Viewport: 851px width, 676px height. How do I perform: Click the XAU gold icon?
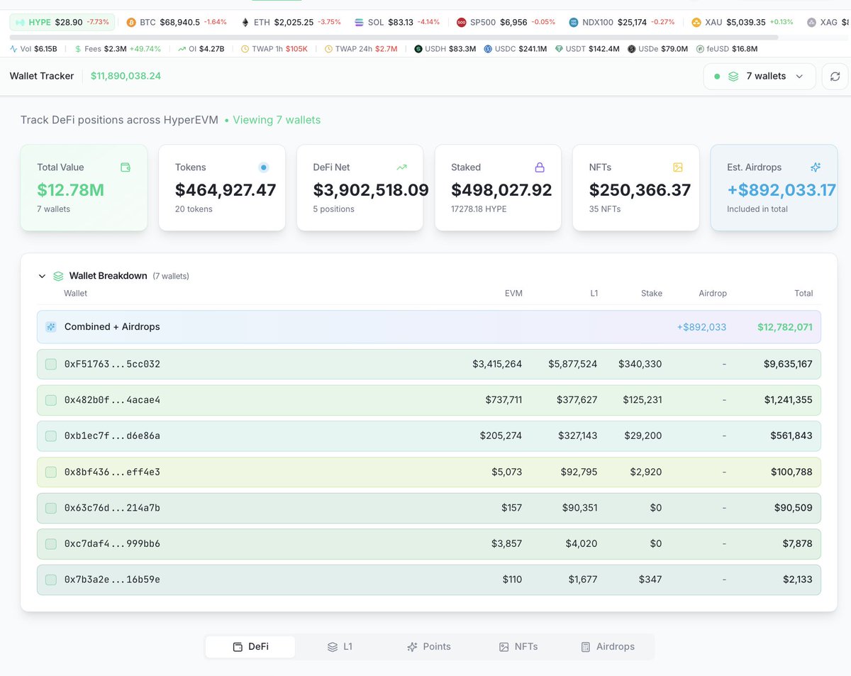pos(696,22)
